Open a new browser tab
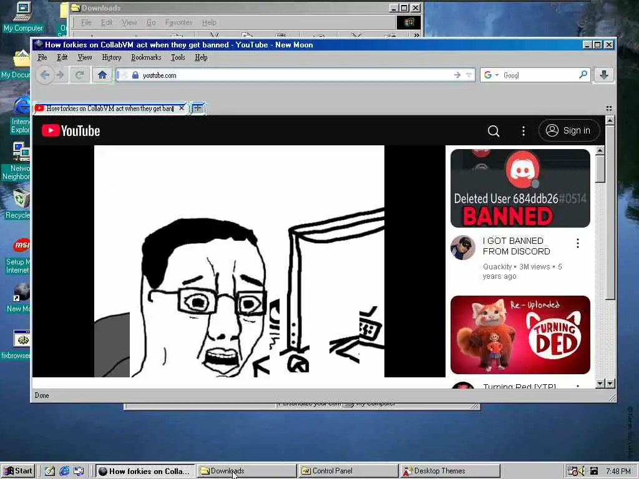Viewport: 639px width, 479px height. click(198, 109)
